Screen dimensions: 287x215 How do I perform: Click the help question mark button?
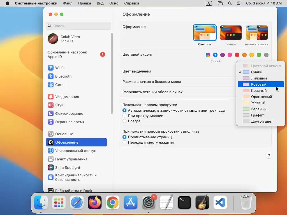(x=269, y=156)
